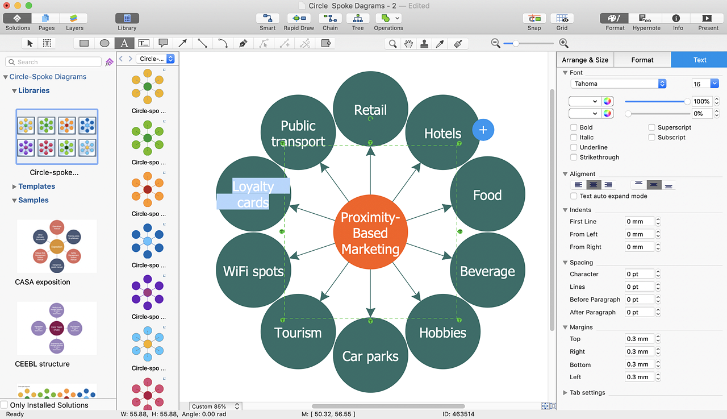Open the Hypernote panel
The image size is (727, 419).
tap(646, 19)
